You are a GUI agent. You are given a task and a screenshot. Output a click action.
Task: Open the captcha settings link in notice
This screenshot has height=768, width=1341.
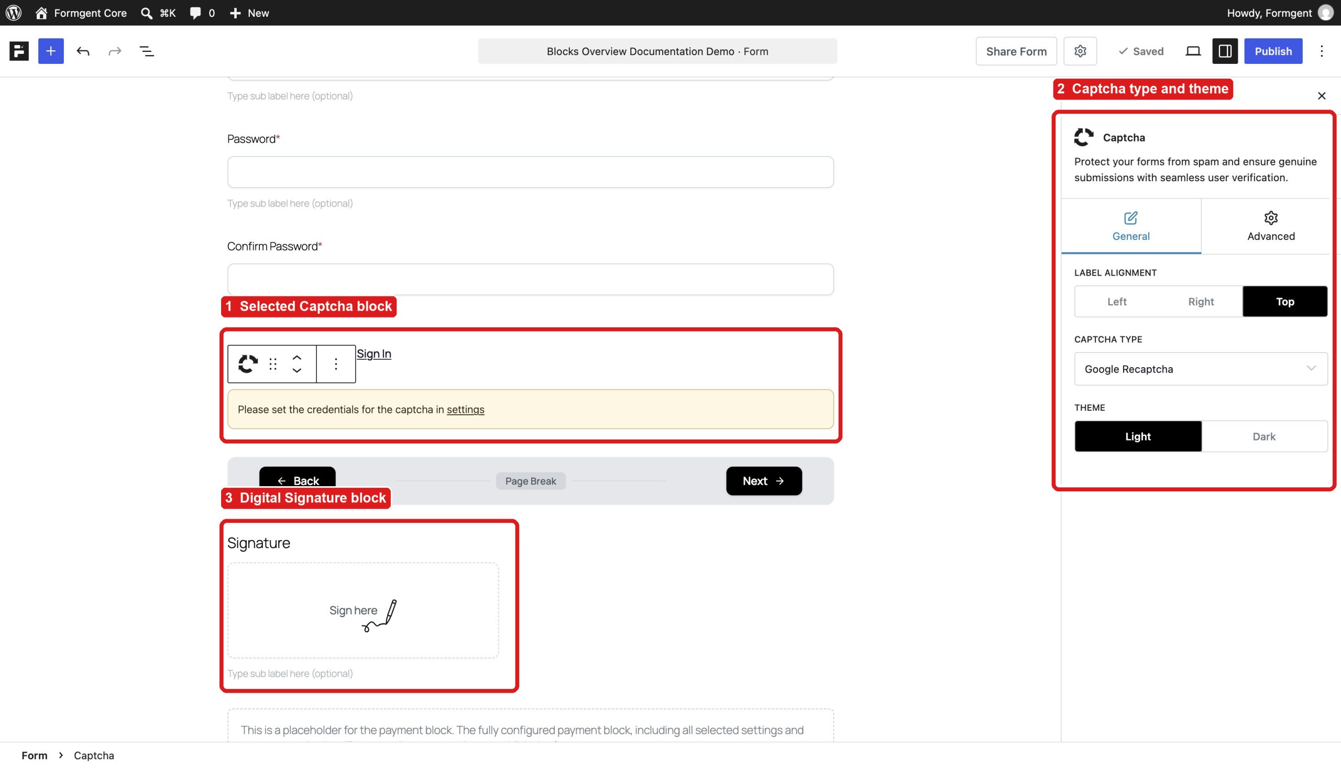pos(465,409)
